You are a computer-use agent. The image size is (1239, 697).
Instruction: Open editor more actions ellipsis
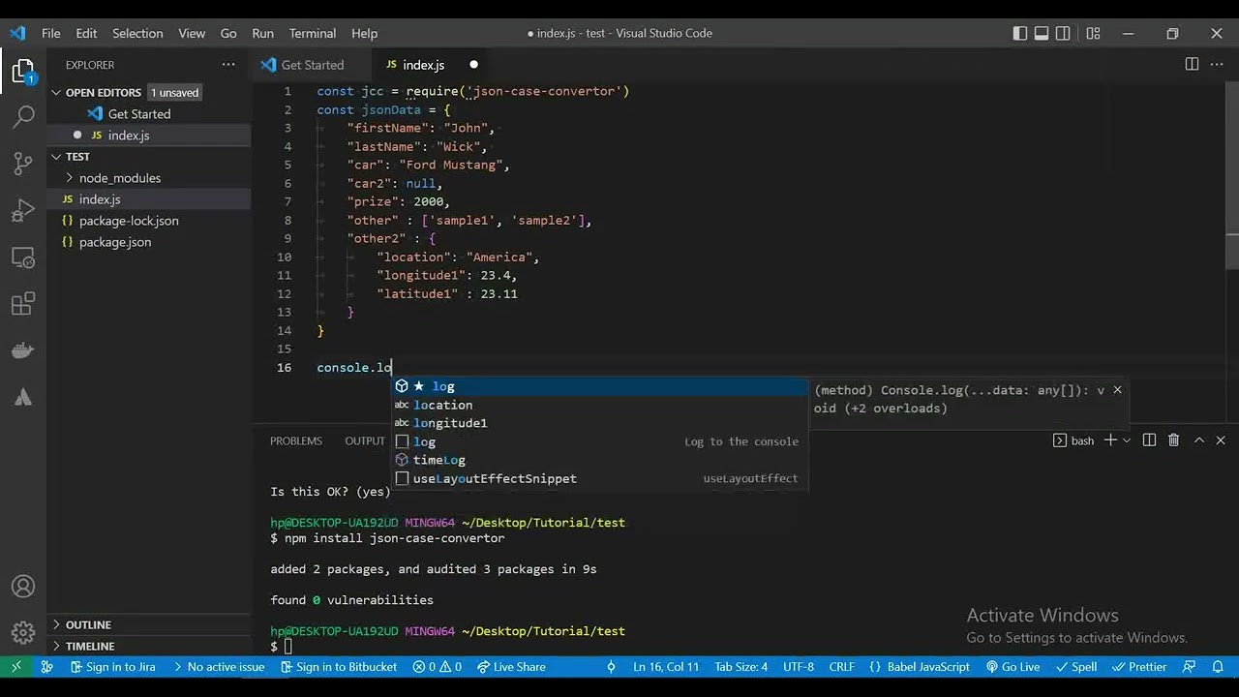[1218, 64]
